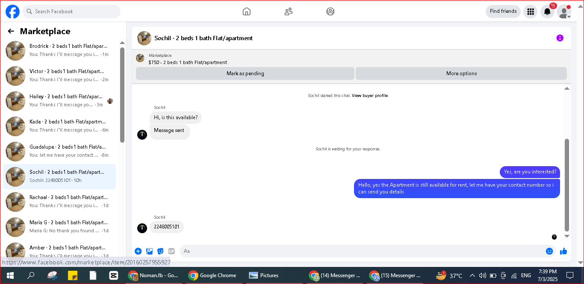
Task: Open ENG language input indicator
Action: [526, 275]
